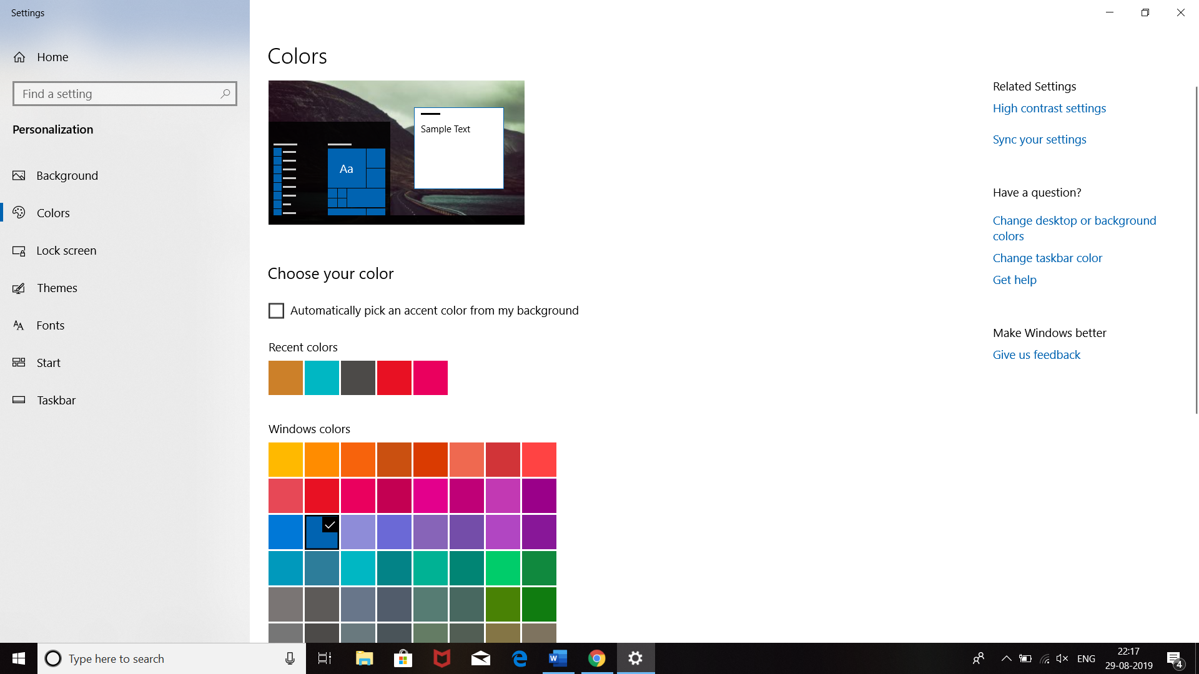Open High contrast settings

[x=1049, y=108]
